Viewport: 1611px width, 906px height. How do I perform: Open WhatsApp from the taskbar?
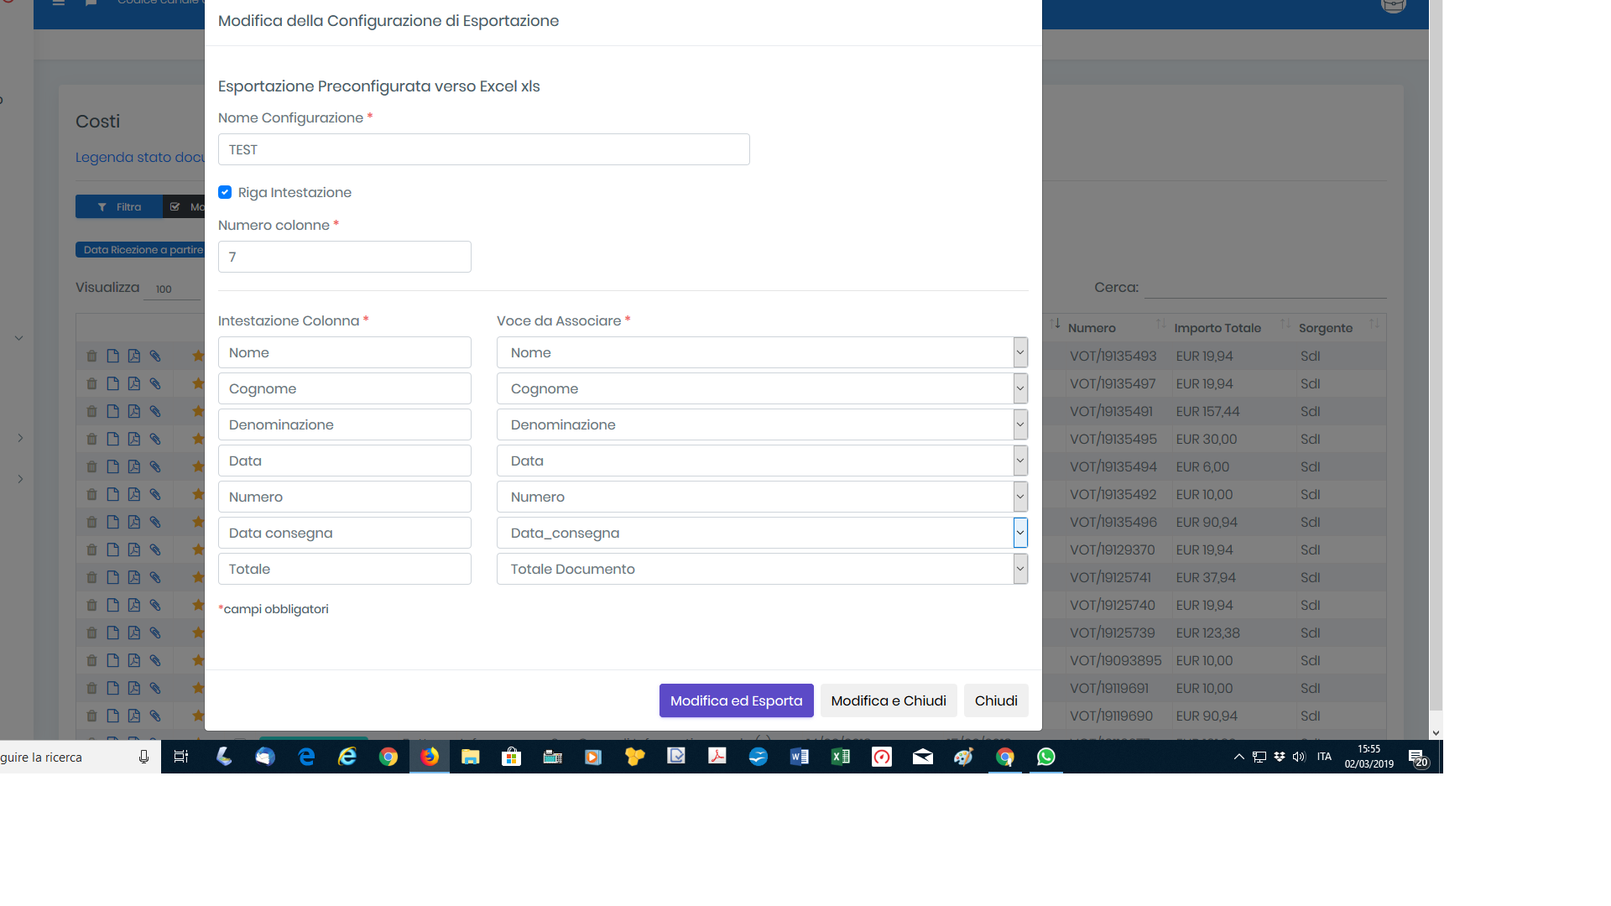tap(1045, 757)
